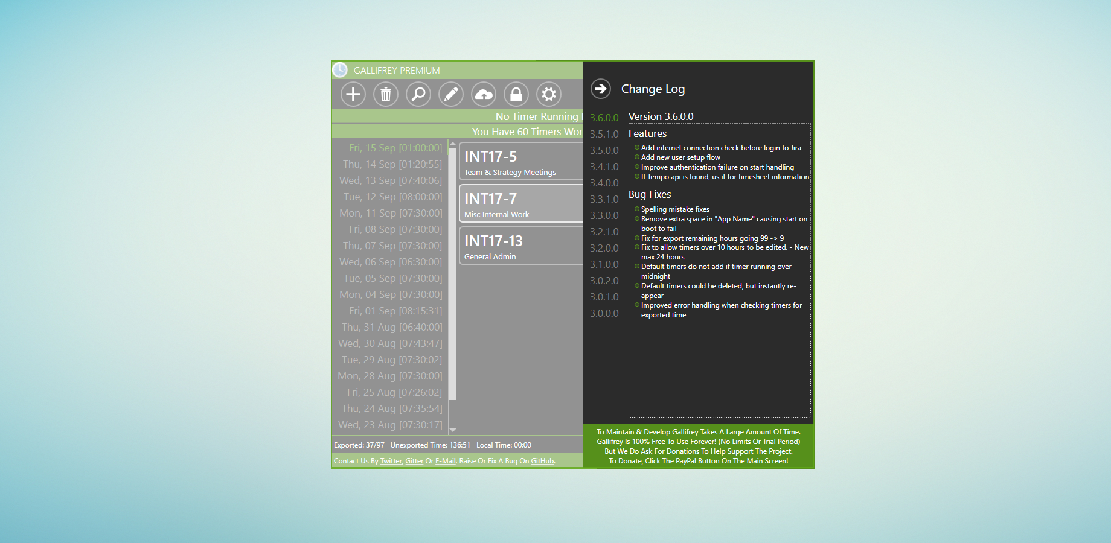
Task: Click the Features heading in change log
Action: pyautogui.click(x=647, y=133)
